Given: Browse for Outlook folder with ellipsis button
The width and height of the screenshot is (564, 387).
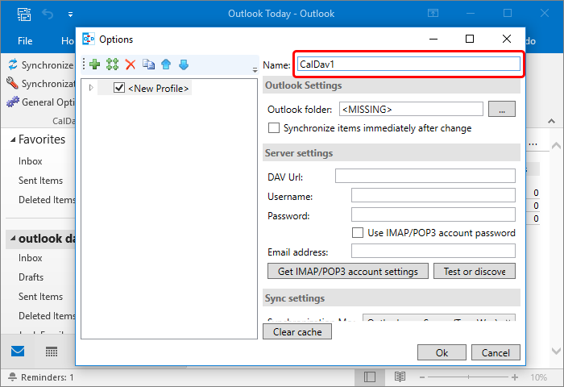Looking at the screenshot, I should point(502,109).
